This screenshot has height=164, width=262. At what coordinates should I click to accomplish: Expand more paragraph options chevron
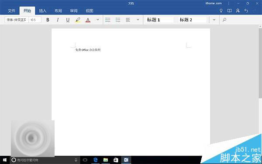pos(138,20)
